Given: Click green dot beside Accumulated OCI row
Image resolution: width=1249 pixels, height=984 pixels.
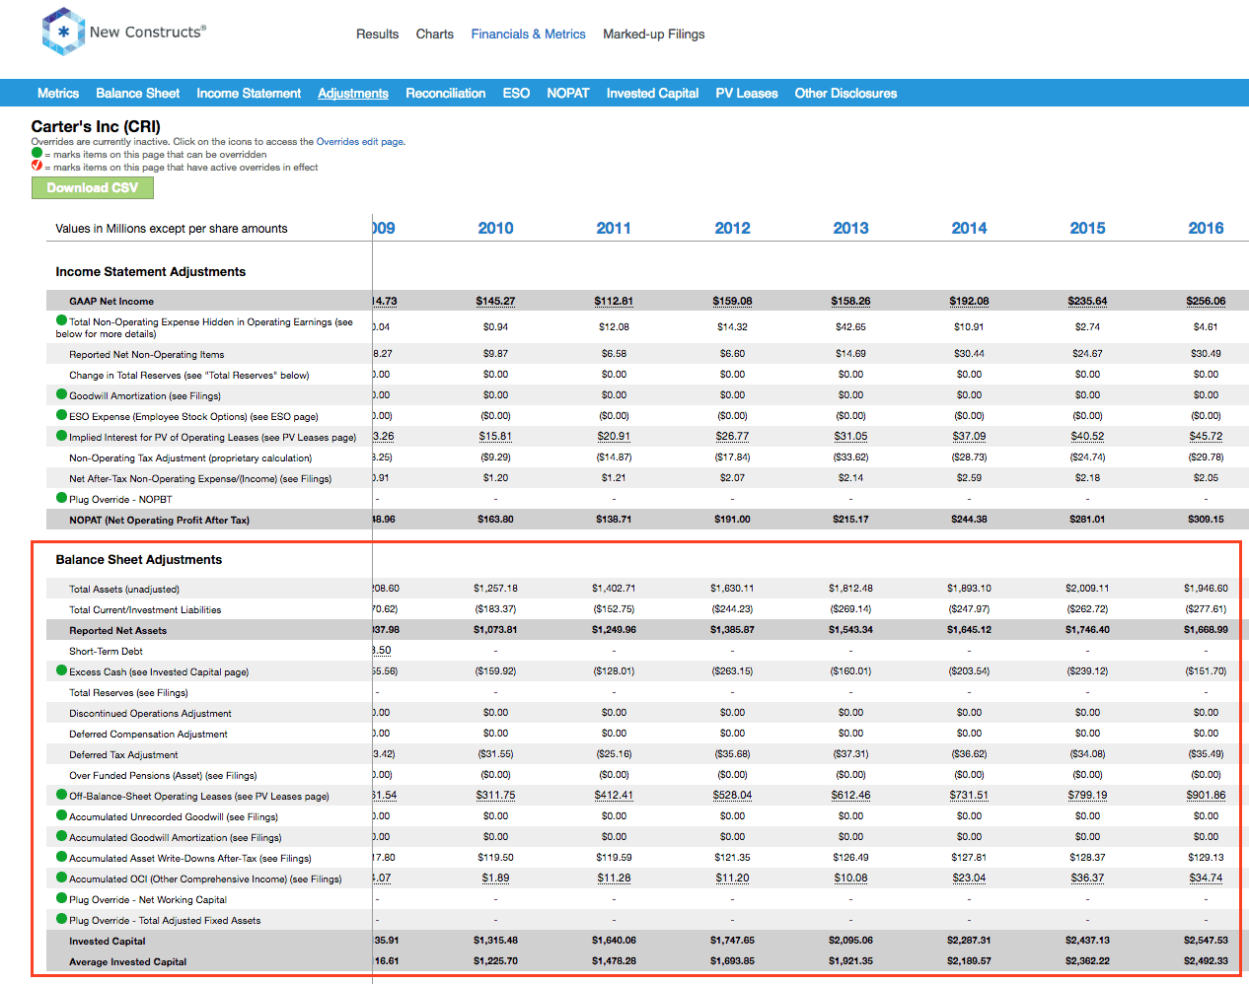Looking at the screenshot, I should 61,878.
